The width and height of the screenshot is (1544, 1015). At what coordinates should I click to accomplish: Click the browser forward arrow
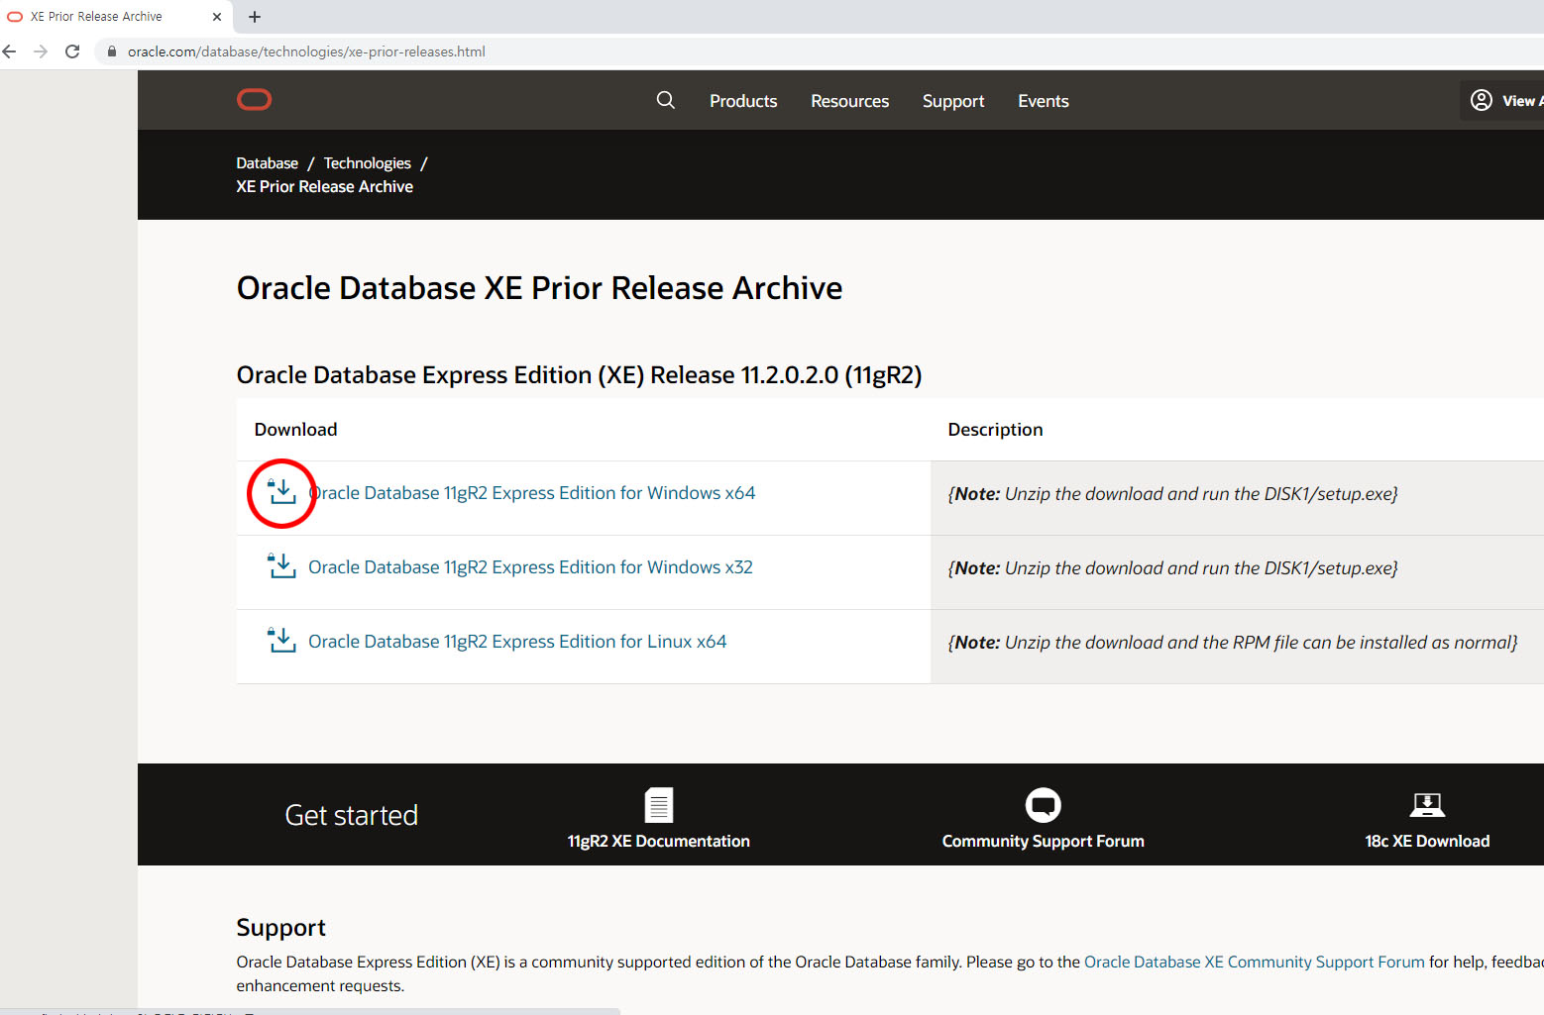[x=41, y=51]
